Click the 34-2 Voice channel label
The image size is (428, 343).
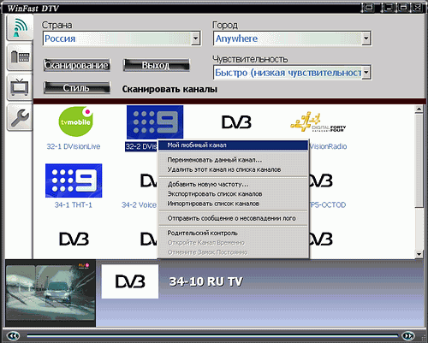[x=140, y=204]
